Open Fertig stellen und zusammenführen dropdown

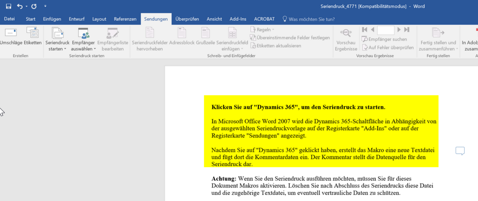[x=438, y=39]
